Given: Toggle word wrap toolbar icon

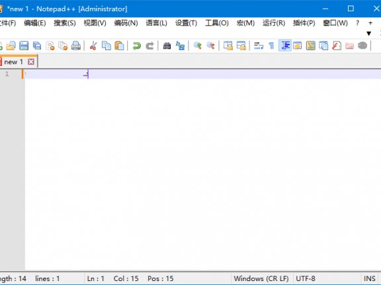Looking at the screenshot, I should click(x=259, y=46).
